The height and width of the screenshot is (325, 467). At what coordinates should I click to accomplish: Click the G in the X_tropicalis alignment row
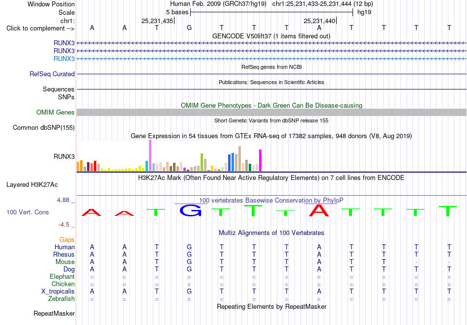[189, 292]
